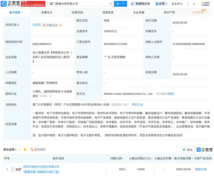The image size is (214, 179).
Task: Switch to 企业发展 tab
Action: [x=139, y=12]
